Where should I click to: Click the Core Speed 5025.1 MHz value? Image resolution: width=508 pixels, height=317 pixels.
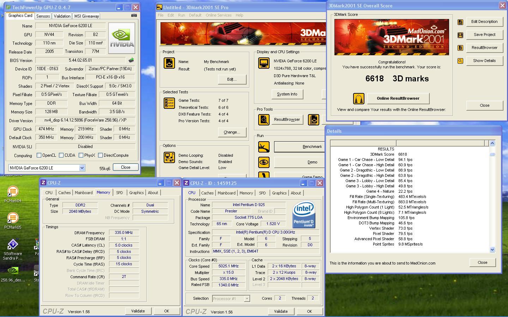pyautogui.click(x=229, y=266)
